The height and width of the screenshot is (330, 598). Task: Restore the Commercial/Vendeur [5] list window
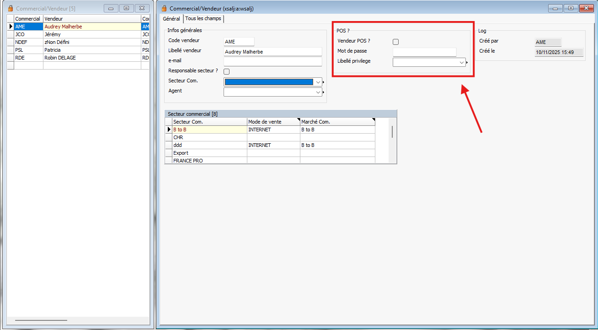point(127,8)
